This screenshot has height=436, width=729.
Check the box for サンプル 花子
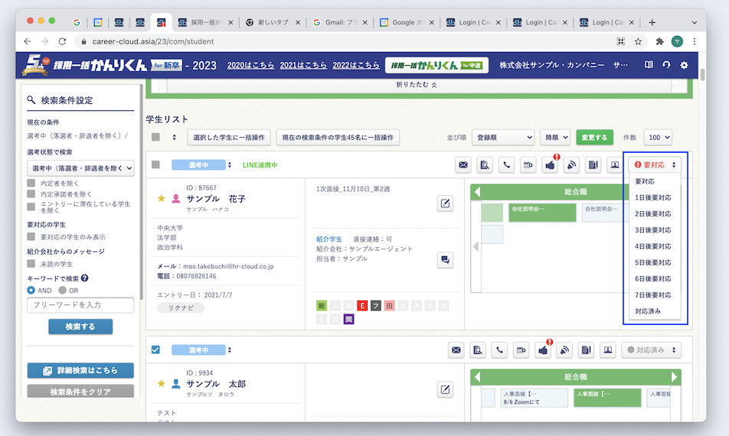click(155, 164)
